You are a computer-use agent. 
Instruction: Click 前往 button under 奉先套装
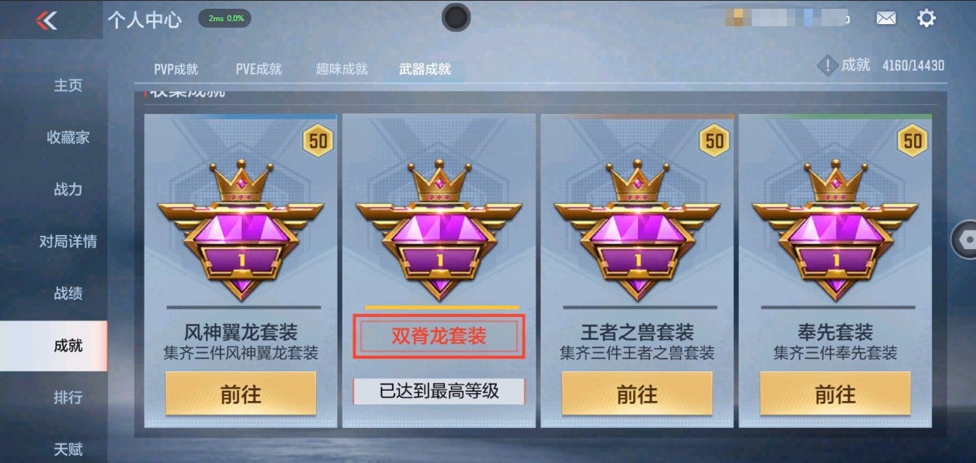(835, 395)
